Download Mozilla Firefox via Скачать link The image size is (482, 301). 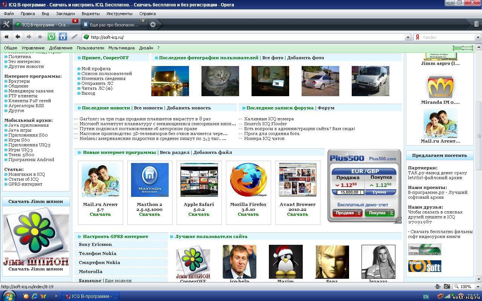248,214
